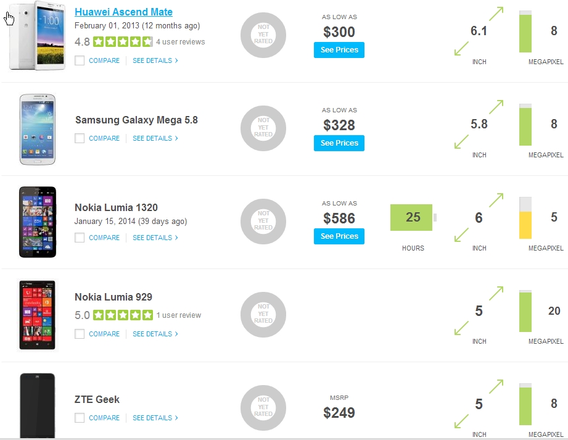Click the Huawei Ascend Mate rating circle
568x440 pixels.
[263, 36]
